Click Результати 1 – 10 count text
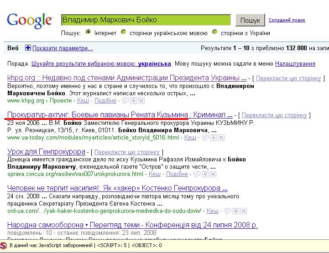This screenshot has height=253, width=329. pos(265,48)
